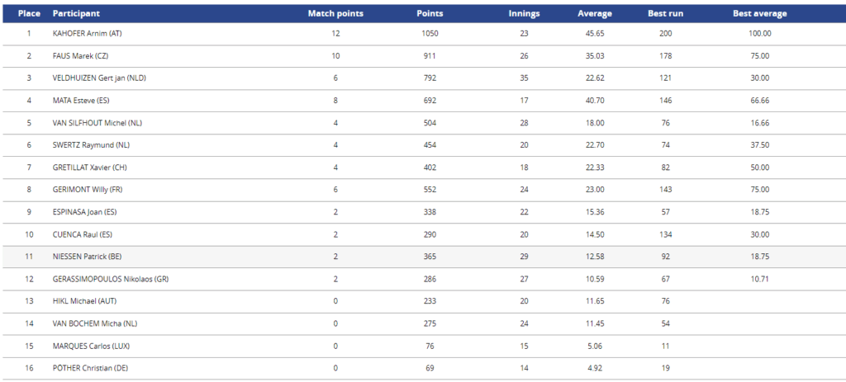Select the Match points column header
The width and height of the screenshot is (846, 382).
coord(335,14)
